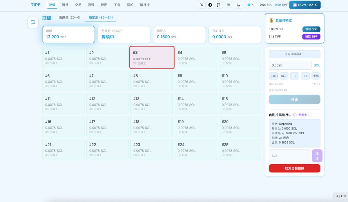
Task: Add +1 to amount
Action: 305,76
